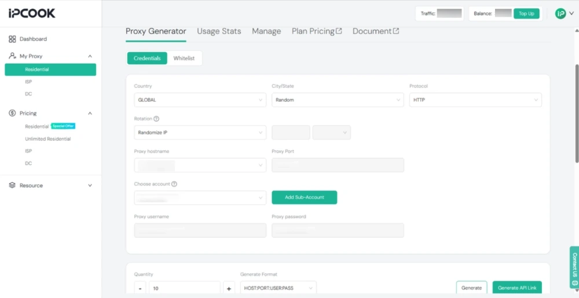Screen dimensions: 579x298
Task: Click the Quantity field showing 10
Action: [x=185, y=288]
